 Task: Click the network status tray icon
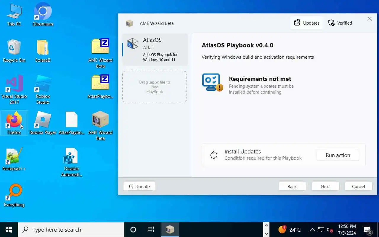(321, 230)
